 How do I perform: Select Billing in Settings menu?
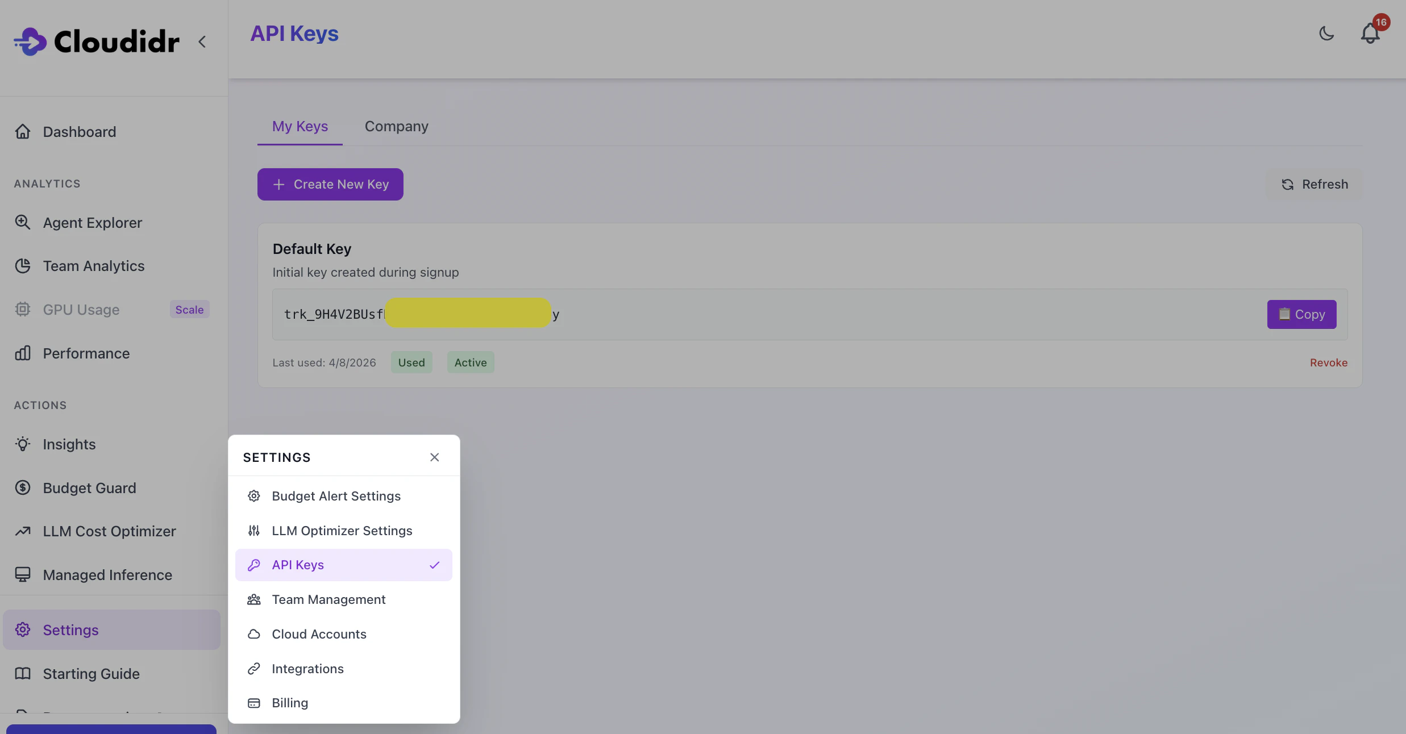click(x=290, y=703)
